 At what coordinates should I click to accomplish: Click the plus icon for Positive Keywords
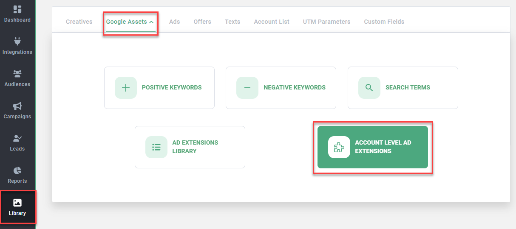click(x=126, y=88)
